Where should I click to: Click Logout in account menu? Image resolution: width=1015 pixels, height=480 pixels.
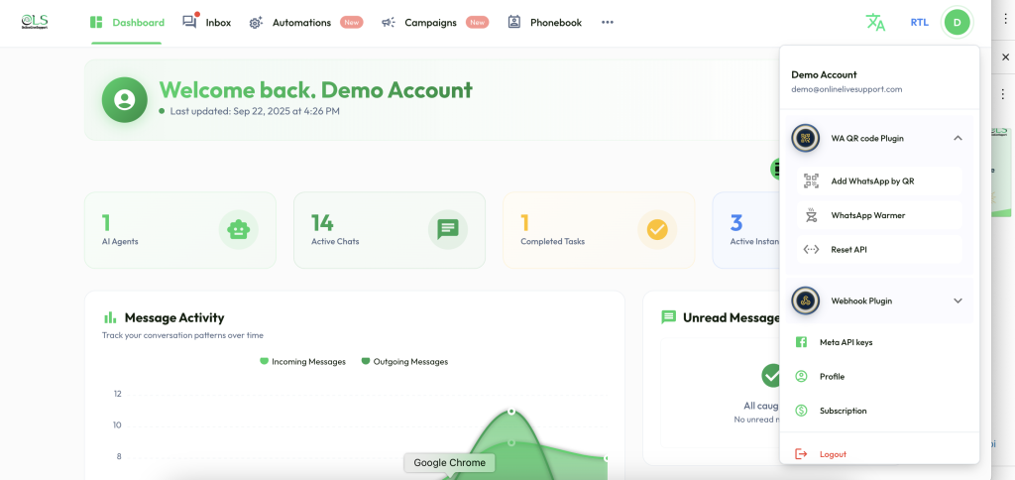[x=833, y=454]
